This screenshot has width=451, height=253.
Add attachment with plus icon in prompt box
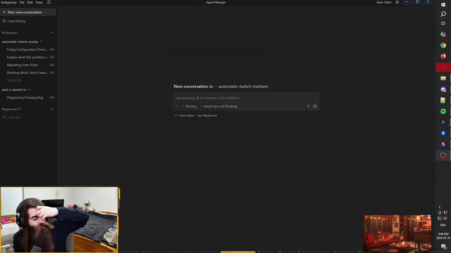tap(177, 106)
